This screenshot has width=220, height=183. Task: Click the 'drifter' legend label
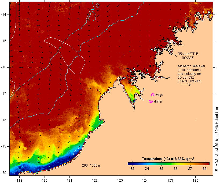tap(158, 101)
